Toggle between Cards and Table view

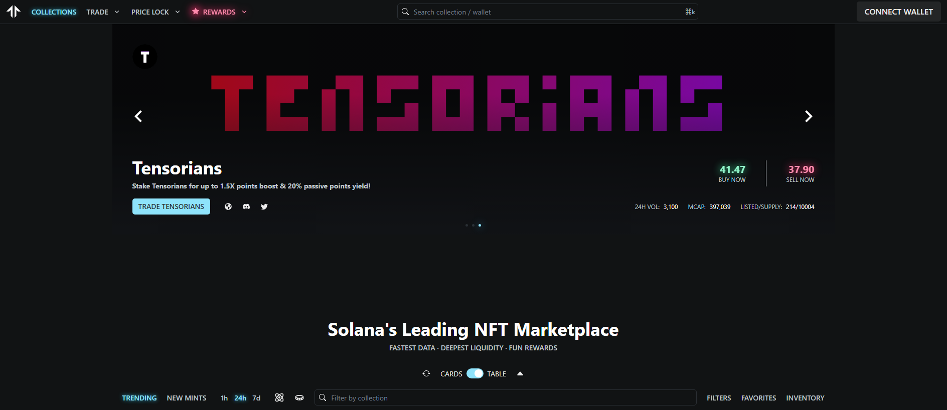point(475,373)
